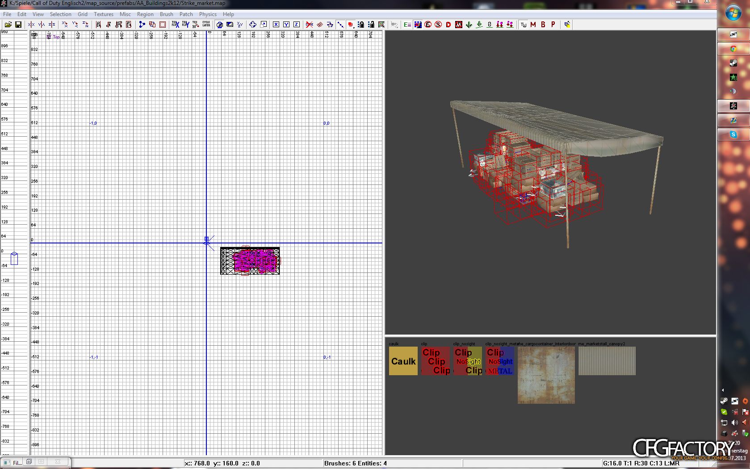Screen dimensions: 750x469
Task: Click the Save map floppy icon
Action: coord(18,25)
